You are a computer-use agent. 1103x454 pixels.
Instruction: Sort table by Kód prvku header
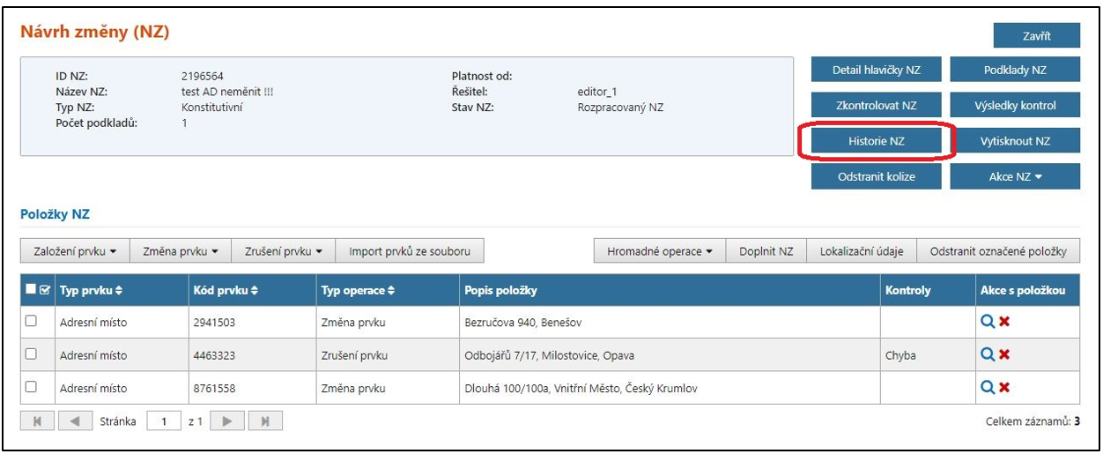point(225,290)
